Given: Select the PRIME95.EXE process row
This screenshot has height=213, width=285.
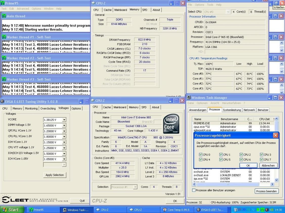Looking at the screenshot, I should pos(233,123).
